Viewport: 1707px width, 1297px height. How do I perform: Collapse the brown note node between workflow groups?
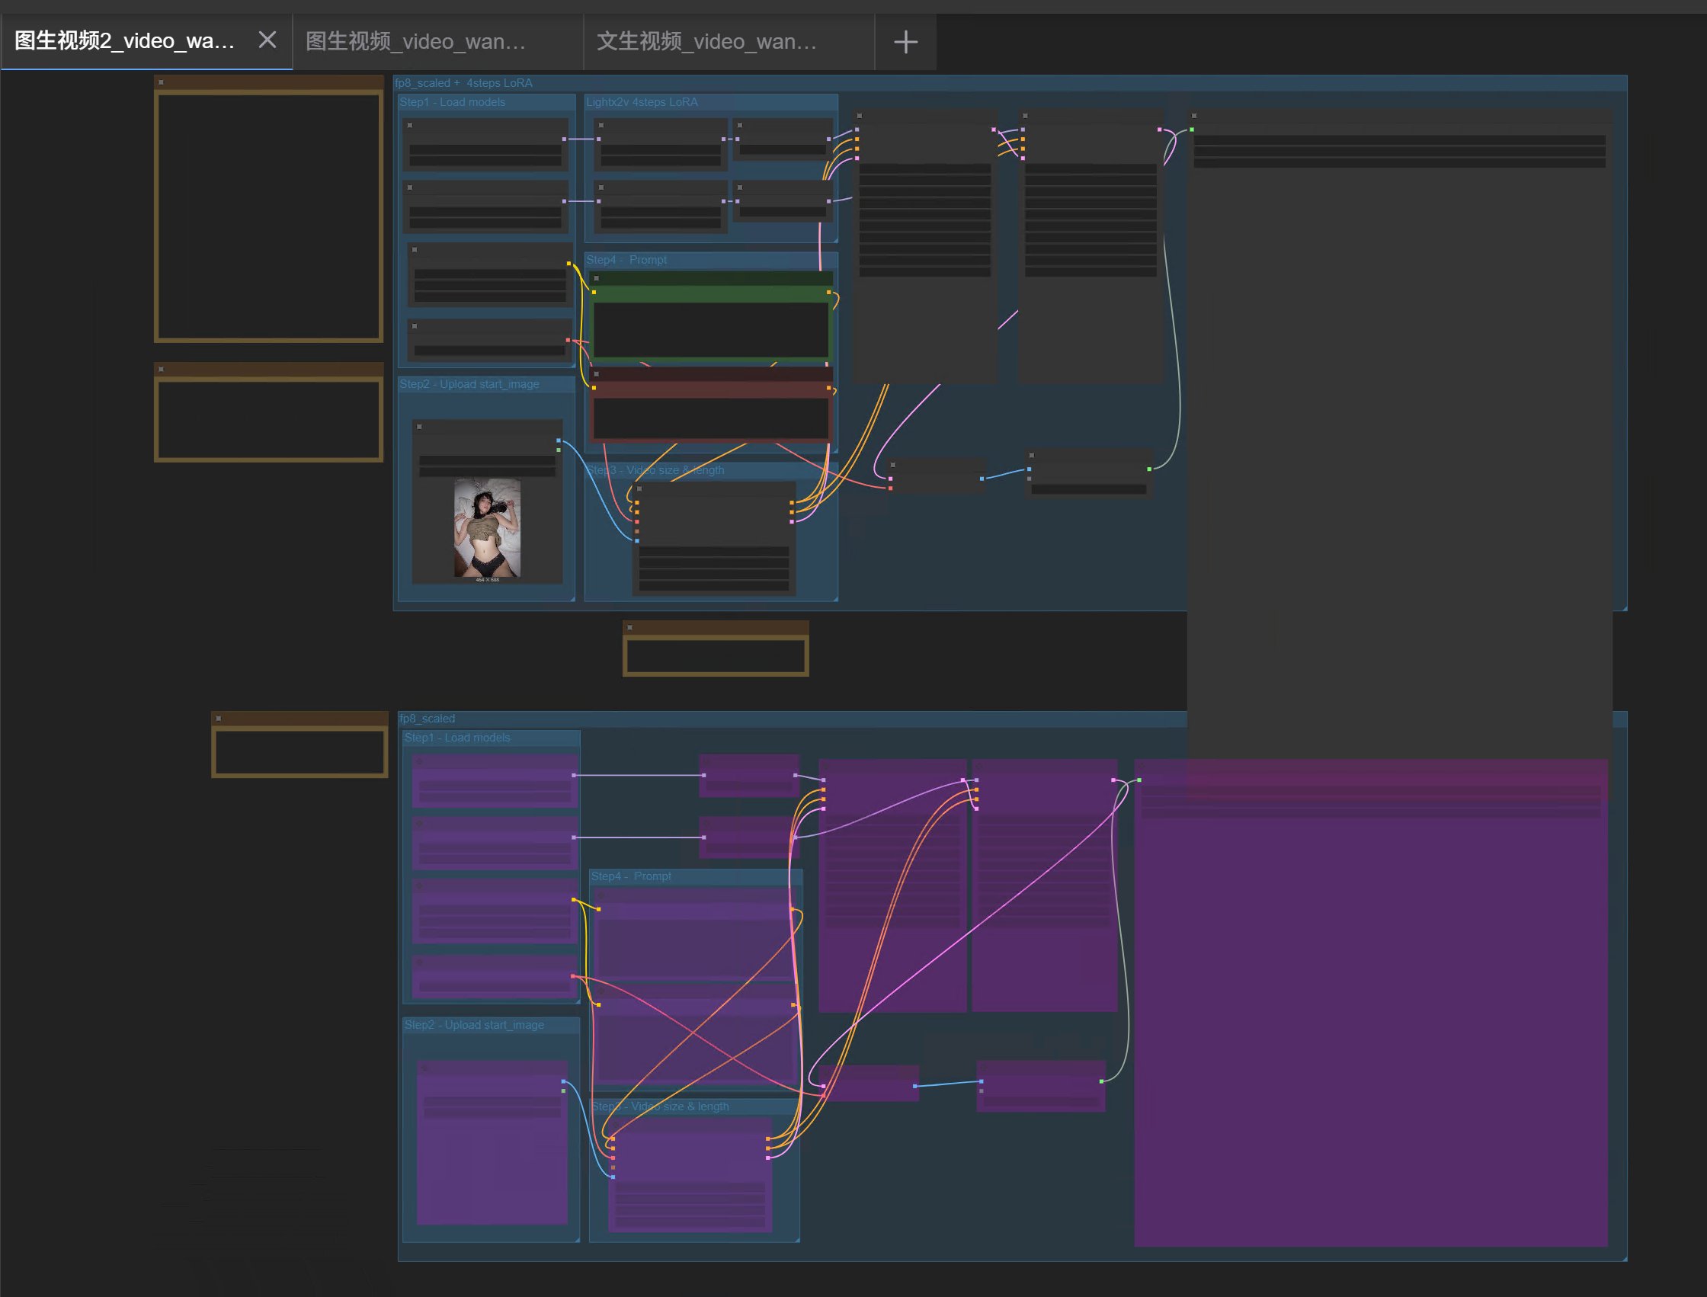(x=630, y=628)
